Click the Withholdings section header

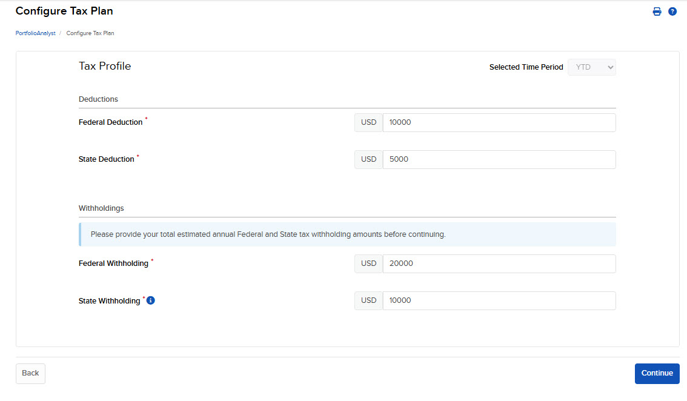click(x=101, y=208)
